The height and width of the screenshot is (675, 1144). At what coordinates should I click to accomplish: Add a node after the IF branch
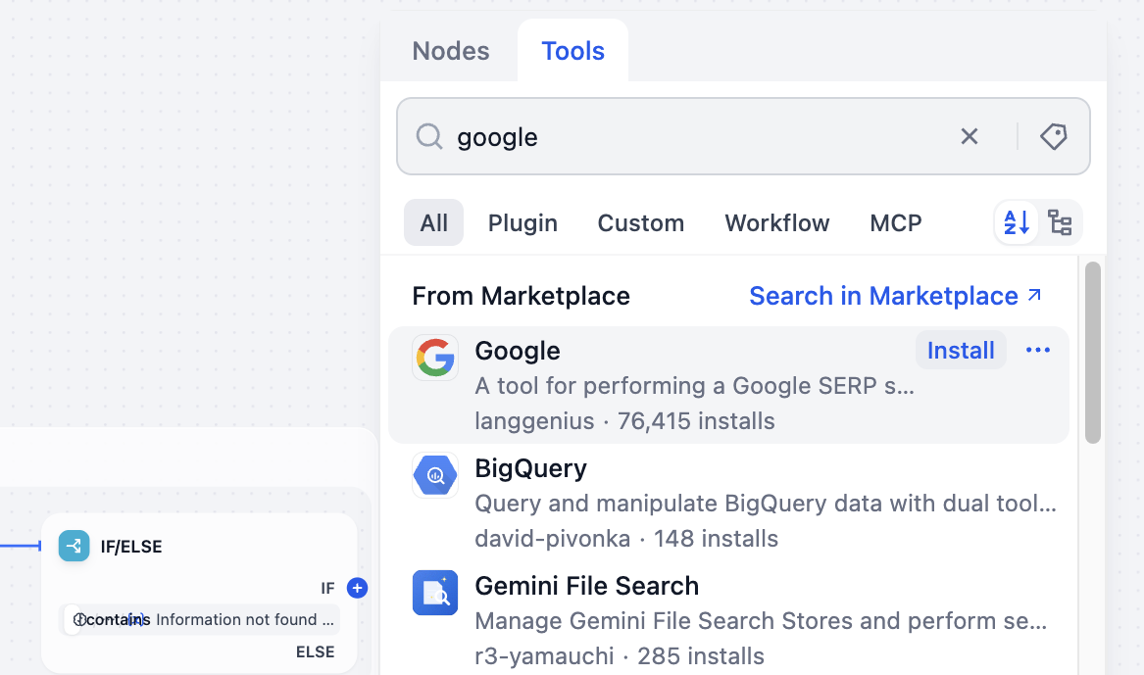(x=357, y=588)
